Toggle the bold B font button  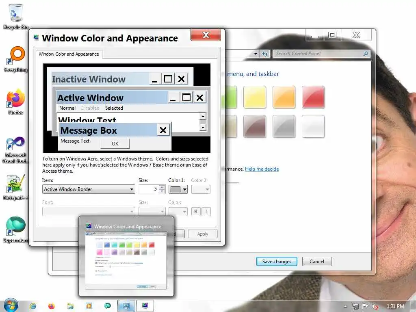196,211
